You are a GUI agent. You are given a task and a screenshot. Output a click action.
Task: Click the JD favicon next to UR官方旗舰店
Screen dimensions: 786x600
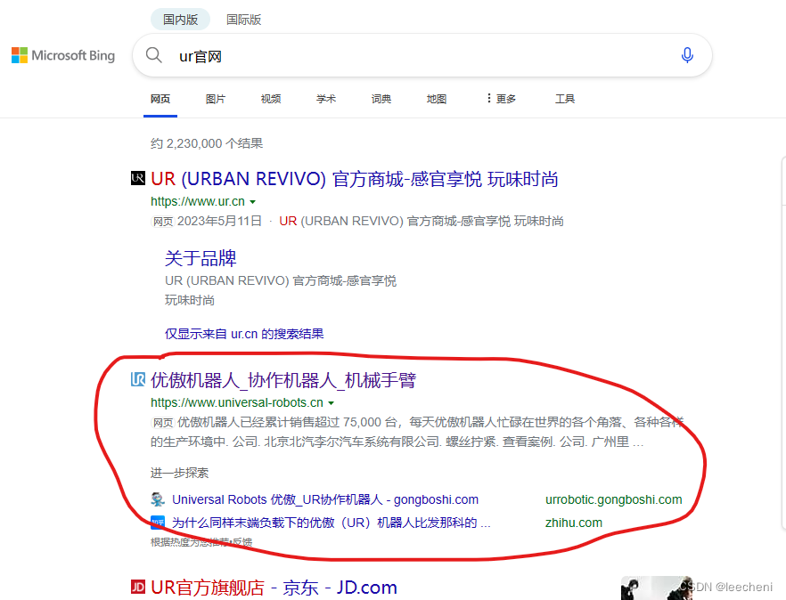click(138, 587)
